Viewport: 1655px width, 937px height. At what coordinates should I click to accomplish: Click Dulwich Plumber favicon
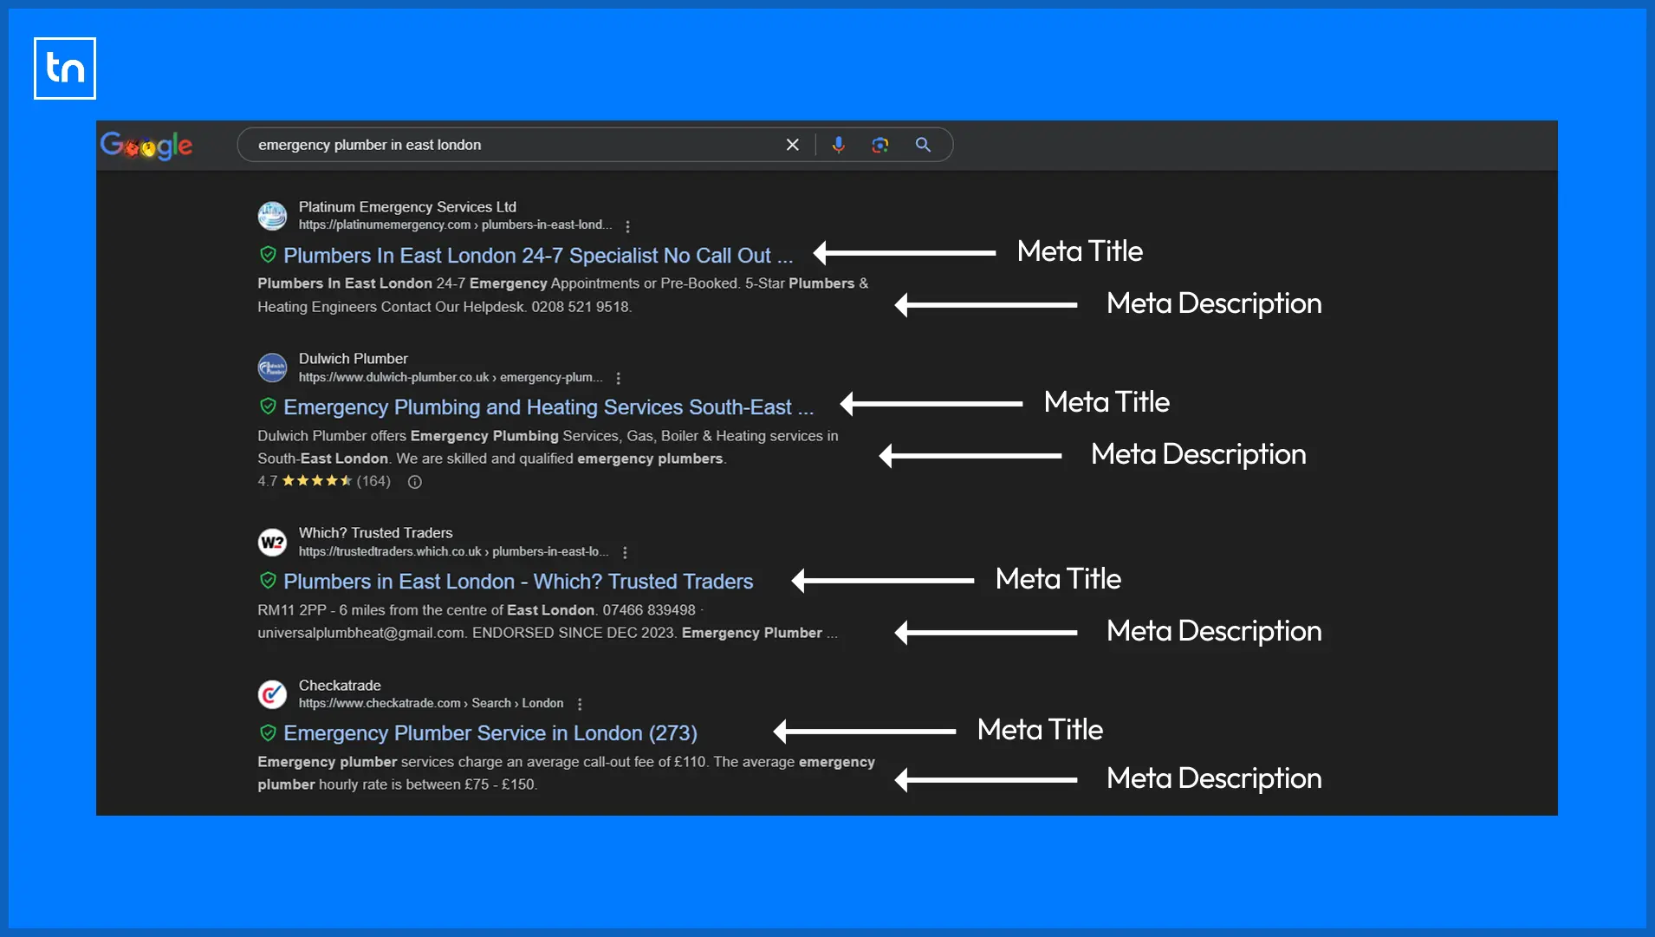coord(272,368)
